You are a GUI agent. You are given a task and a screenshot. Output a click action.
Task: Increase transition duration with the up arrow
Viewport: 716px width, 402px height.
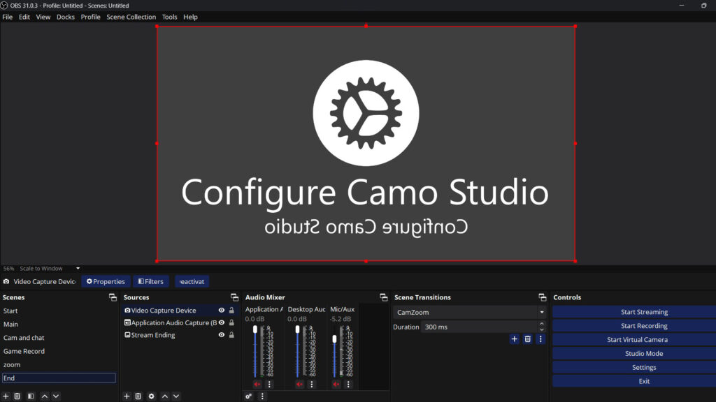[x=542, y=324]
